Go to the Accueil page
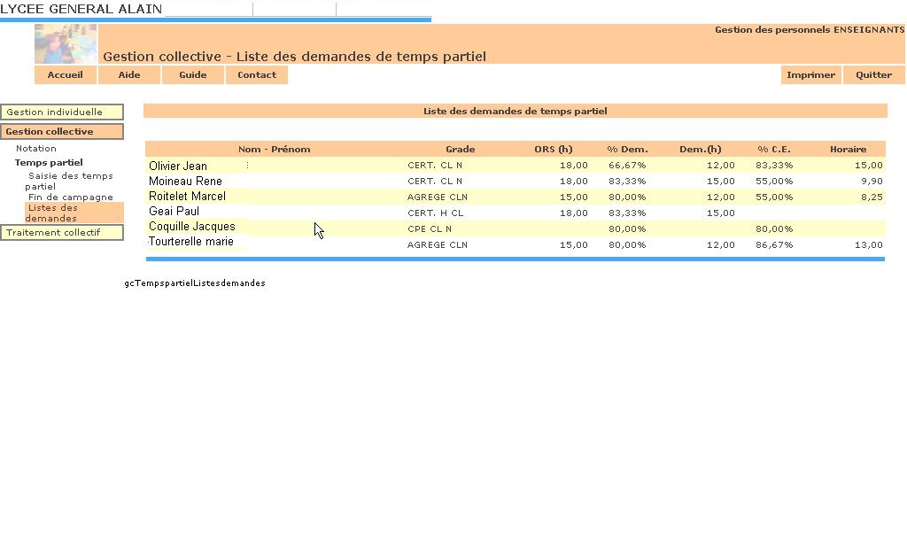 66,75
